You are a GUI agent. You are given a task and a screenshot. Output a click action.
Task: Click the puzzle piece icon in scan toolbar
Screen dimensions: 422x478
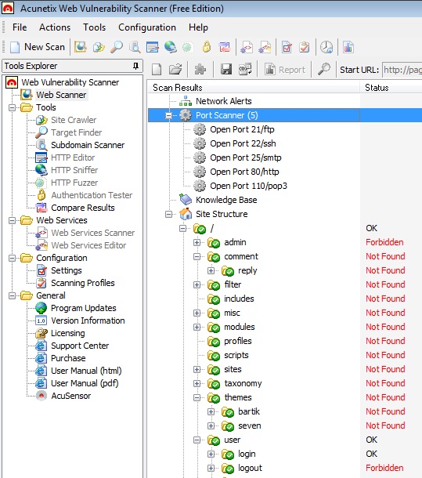200,70
